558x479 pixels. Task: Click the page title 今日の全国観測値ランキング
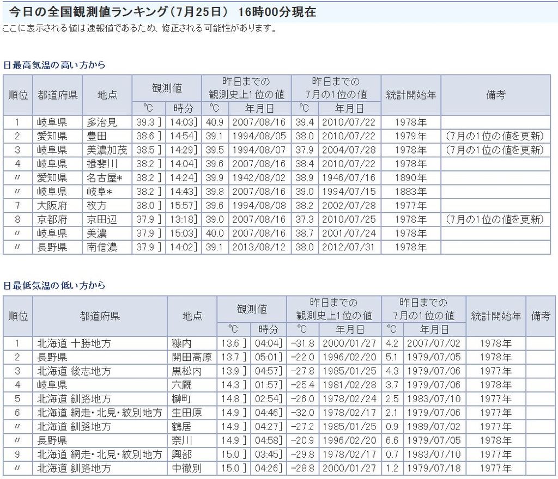[x=95, y=12]
